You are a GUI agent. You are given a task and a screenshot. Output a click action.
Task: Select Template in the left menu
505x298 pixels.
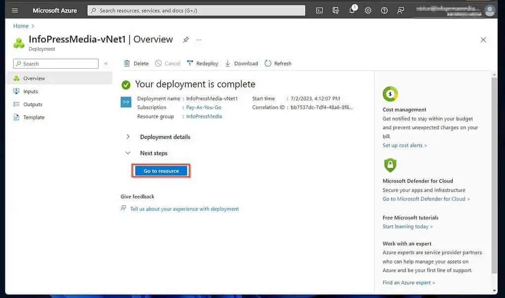pyautogui.click(x=34, y=117)
